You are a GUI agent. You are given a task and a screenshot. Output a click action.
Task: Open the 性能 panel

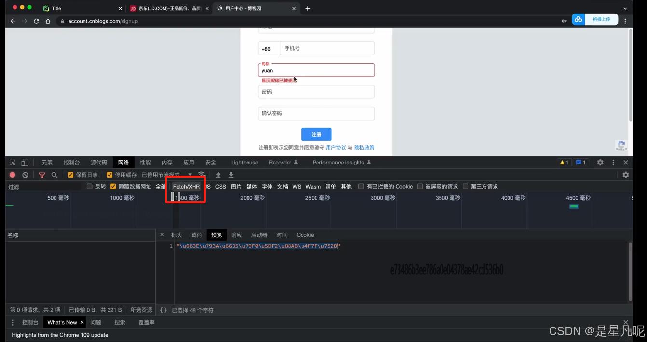145,163
